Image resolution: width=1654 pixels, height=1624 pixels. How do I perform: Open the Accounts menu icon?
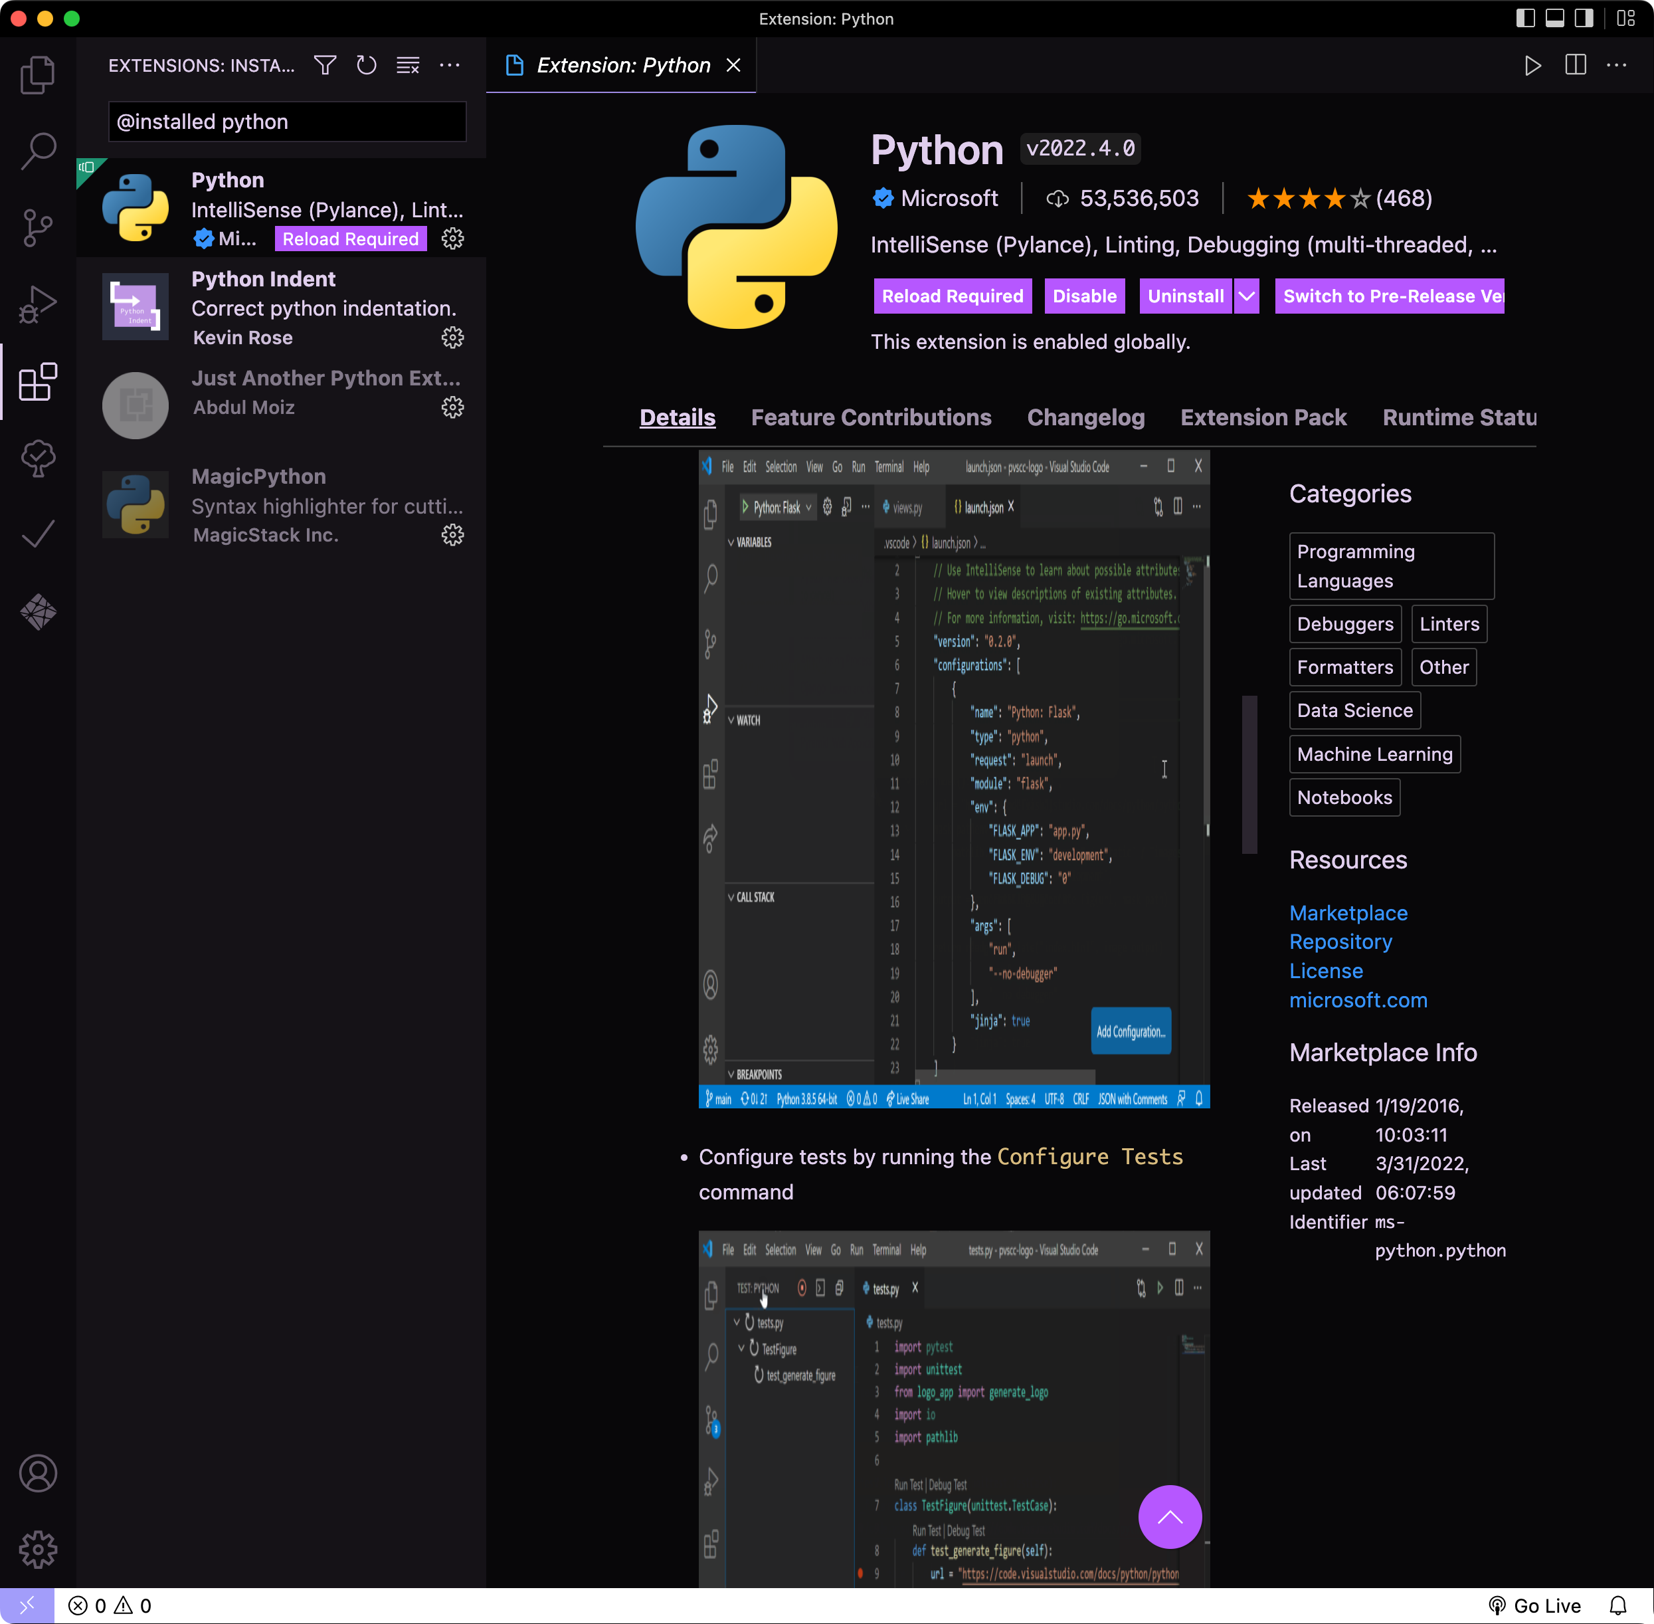37,1473
